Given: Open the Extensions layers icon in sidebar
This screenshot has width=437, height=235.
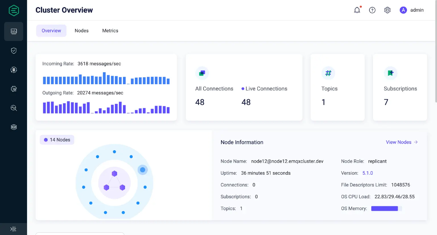Looking at the screenshot, I should [13, 127].
